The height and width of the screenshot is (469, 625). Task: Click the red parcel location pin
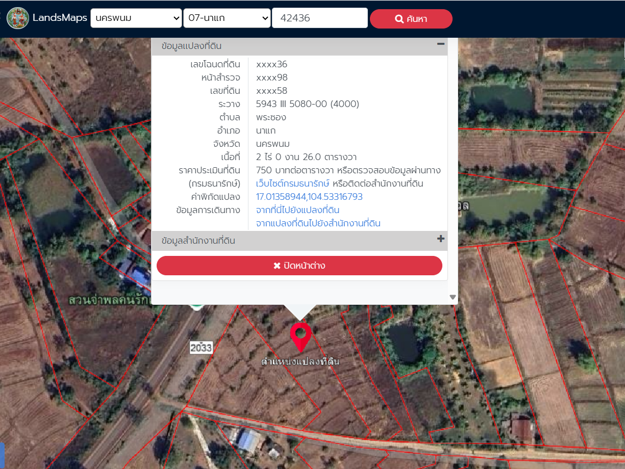click(x=301, y=337)
